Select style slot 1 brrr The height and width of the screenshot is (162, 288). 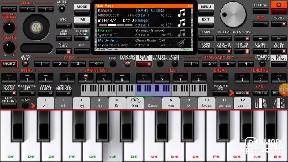tap(45, 103)
